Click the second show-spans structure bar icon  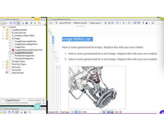tap(139, 23)
